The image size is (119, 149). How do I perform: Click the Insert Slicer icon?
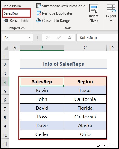(94, 8)
